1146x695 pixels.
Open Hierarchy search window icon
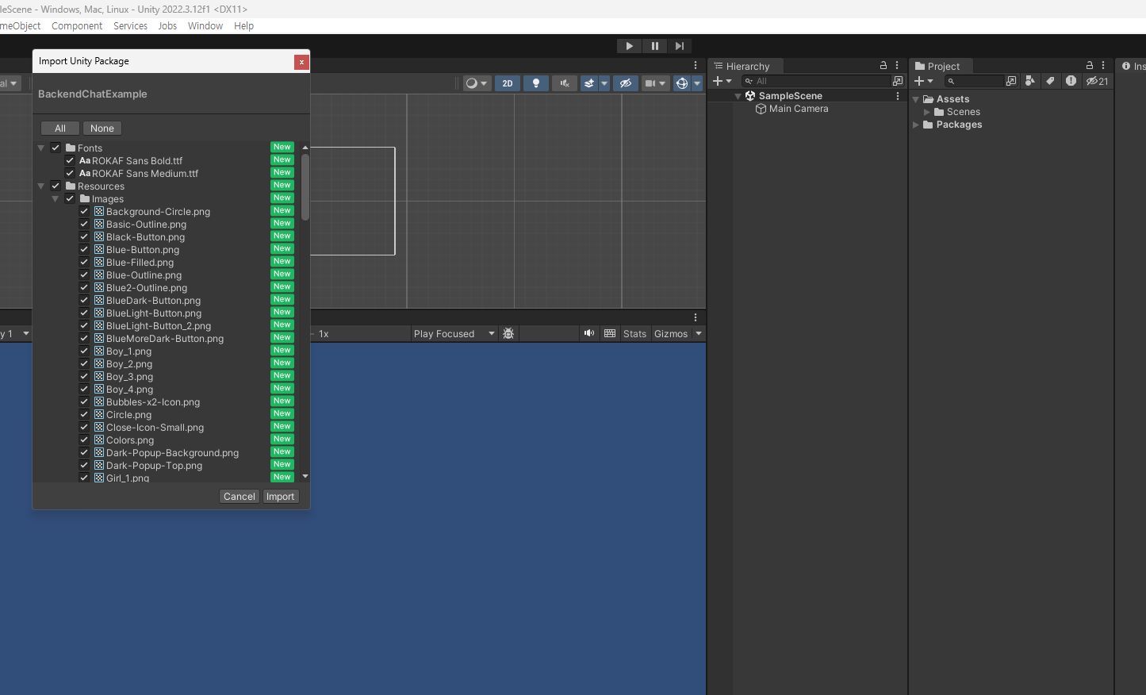898,81
